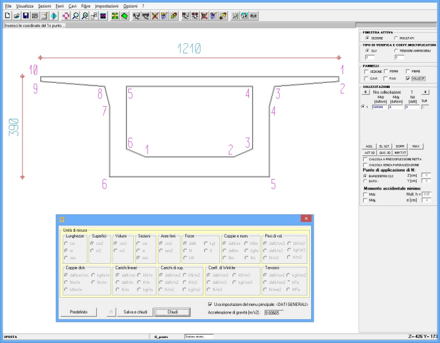
Task: Click the zoom extents icon with pink arrows
Action: click(65, 16)
